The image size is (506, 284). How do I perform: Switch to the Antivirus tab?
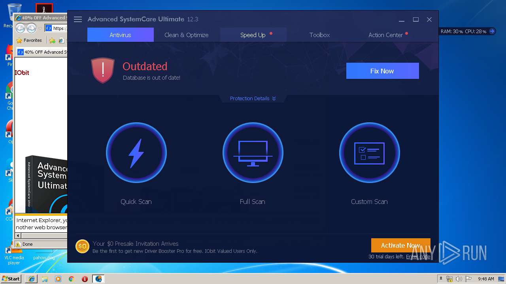pyautogui.click(x=121, y=35)
